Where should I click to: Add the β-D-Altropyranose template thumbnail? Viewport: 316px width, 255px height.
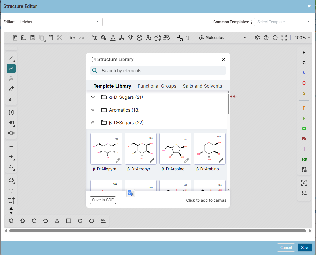pos(141,149)
